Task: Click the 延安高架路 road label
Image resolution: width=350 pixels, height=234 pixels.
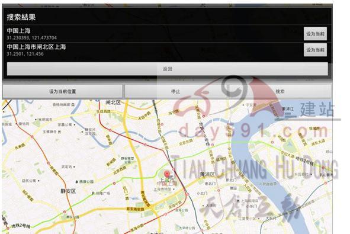Action: (135, 209)
